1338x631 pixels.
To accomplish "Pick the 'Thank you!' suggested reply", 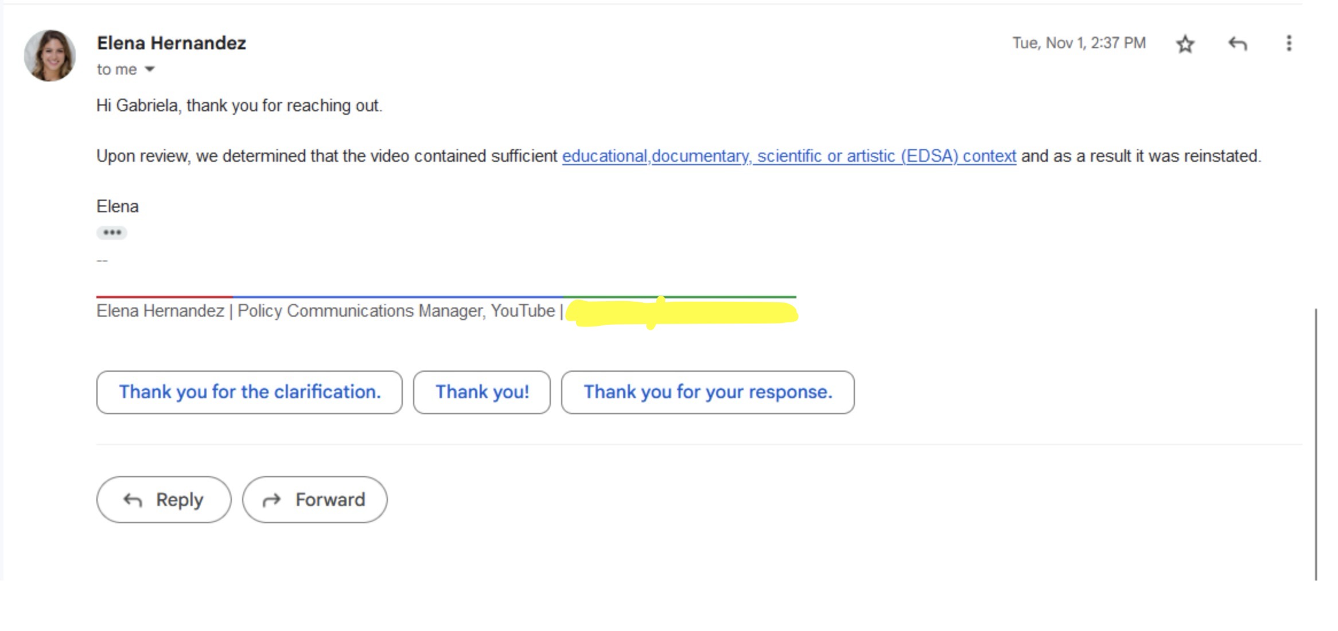I will 481,392.
